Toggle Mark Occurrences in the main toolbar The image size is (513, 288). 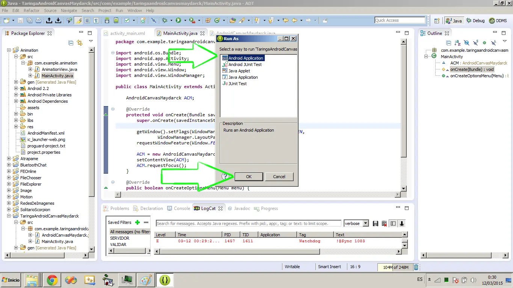tap(78, 21)
